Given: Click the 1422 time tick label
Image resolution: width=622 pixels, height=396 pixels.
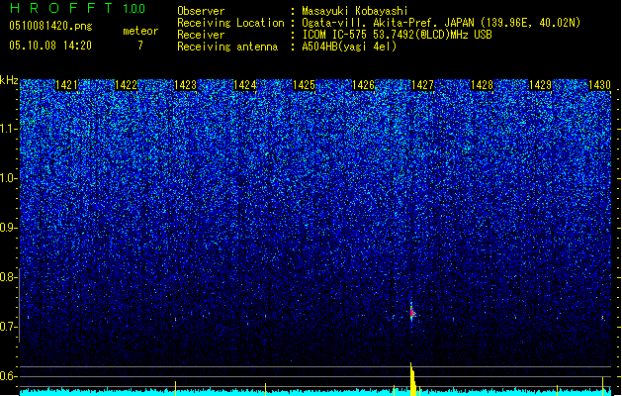Looking at the screenshot, I should pyautogui.click(x=126, y=85).
